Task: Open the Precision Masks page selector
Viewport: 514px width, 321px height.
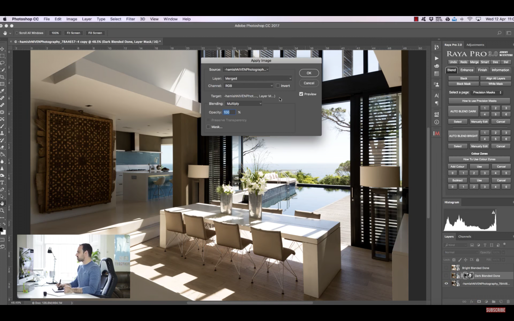Action: (x=487, y=92)
